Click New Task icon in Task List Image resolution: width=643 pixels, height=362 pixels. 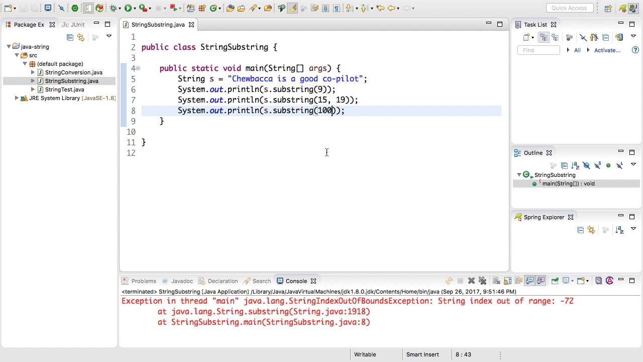(526, 37)
